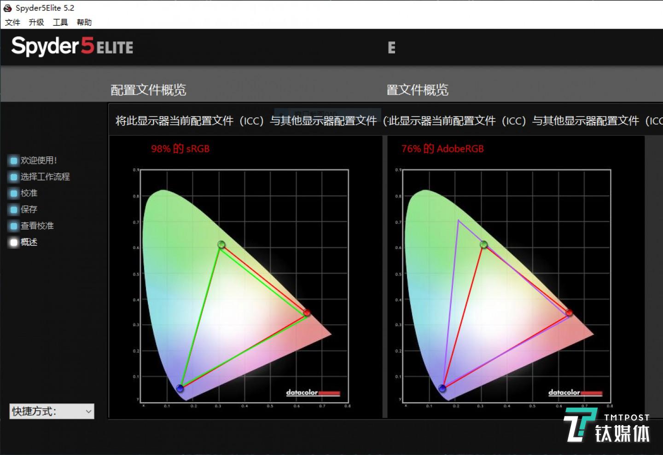663x455 pixels.
Task: Open the 文件 menu
Action: [x=12, y=22]
